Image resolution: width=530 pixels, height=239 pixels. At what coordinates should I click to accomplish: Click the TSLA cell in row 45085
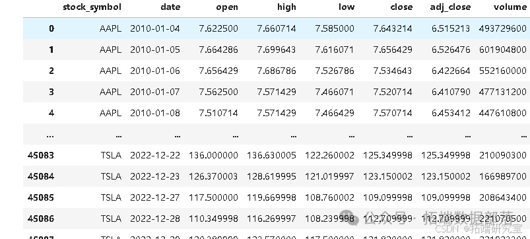(x=111, y=198)
